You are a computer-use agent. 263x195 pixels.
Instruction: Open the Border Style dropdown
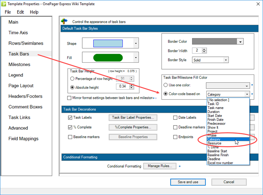[225, 60]
